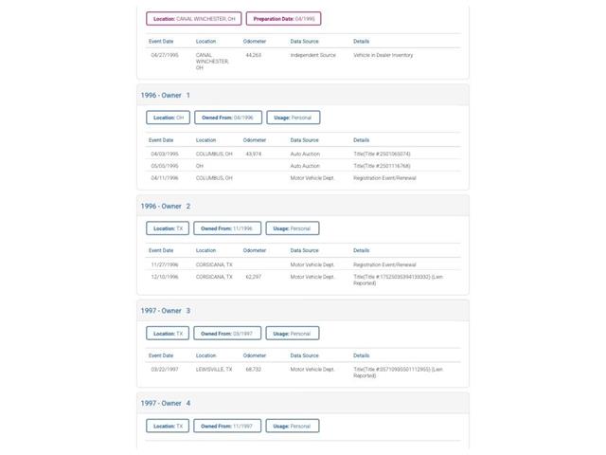The height and width of the screenshot is (455, 606).
Task: Click the Preparation Date: 04/1995 badge
Action: 283,18
